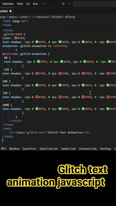Click the cube icon before body breadcrumb
116x206 pixels.
tap(67, 17)
